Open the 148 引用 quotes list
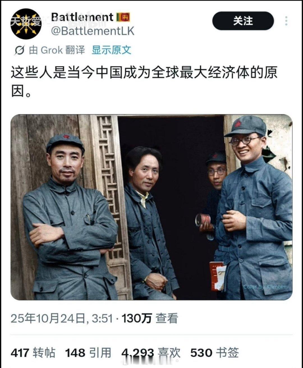303x368 pixels. (88, 353)
